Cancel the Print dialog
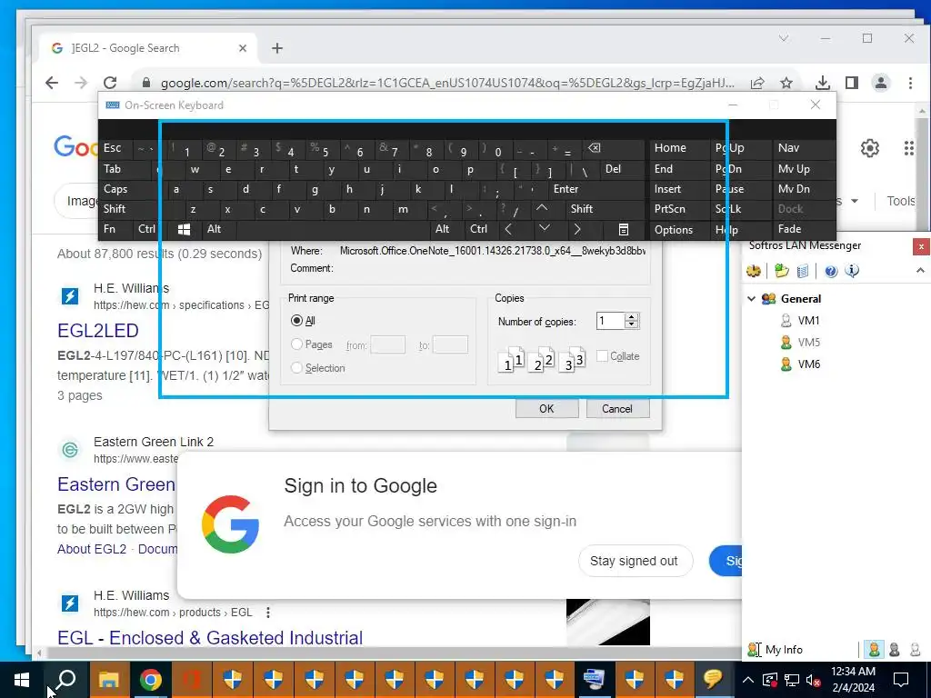931x698 pixels. point(617,408)
